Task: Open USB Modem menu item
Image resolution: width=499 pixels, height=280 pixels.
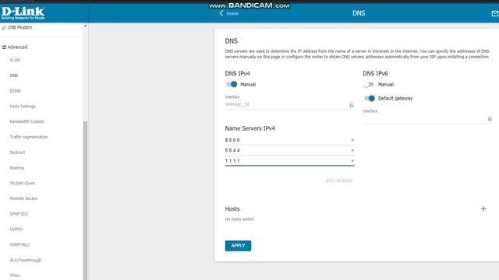Action: [19, 28]
